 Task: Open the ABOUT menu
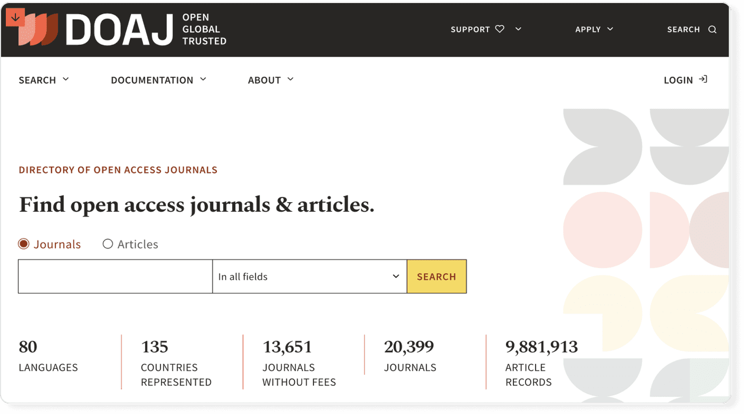[x=264, y=80]
